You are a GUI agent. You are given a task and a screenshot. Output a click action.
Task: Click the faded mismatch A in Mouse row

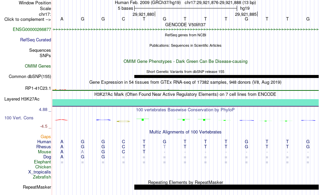pyautogui.click(x=82, y=152)
